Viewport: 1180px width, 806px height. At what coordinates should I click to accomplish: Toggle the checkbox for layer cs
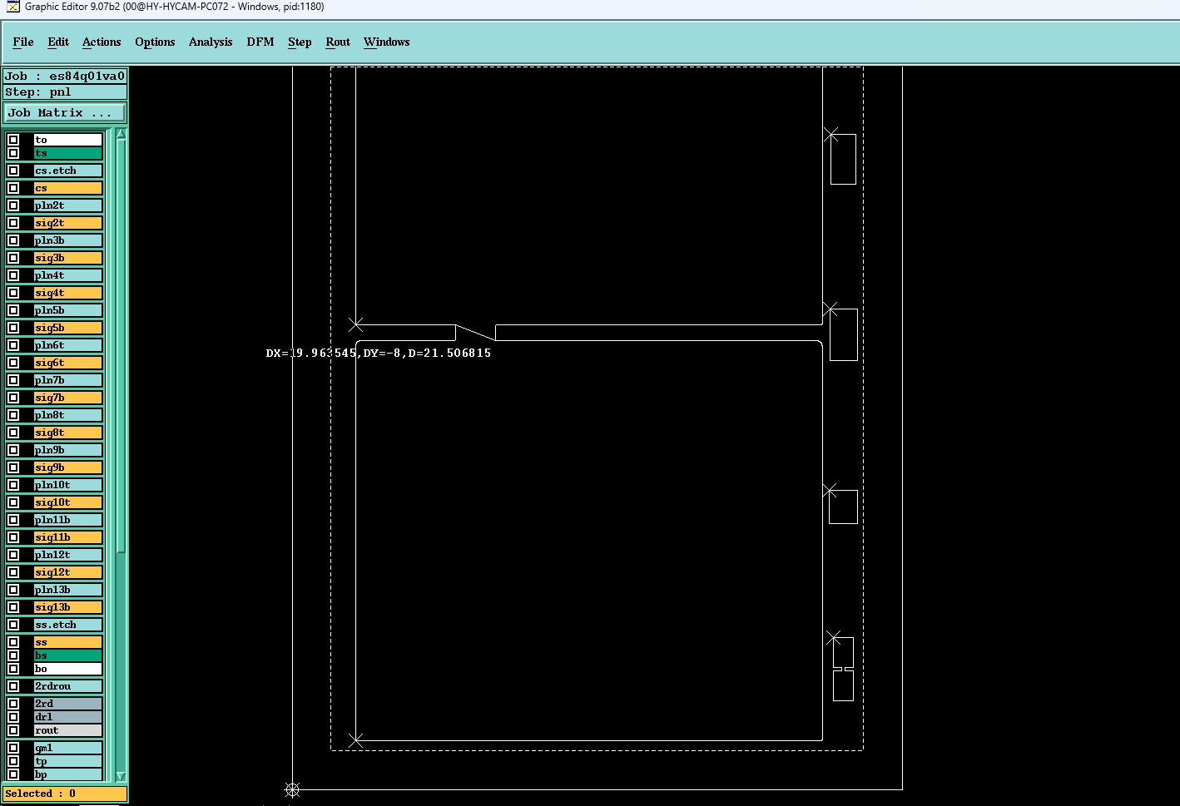(x=13, y=188)
